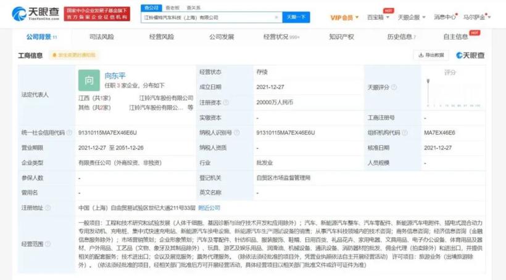Expand the 百宝箱 dropdown menu

tap(378, 17)
